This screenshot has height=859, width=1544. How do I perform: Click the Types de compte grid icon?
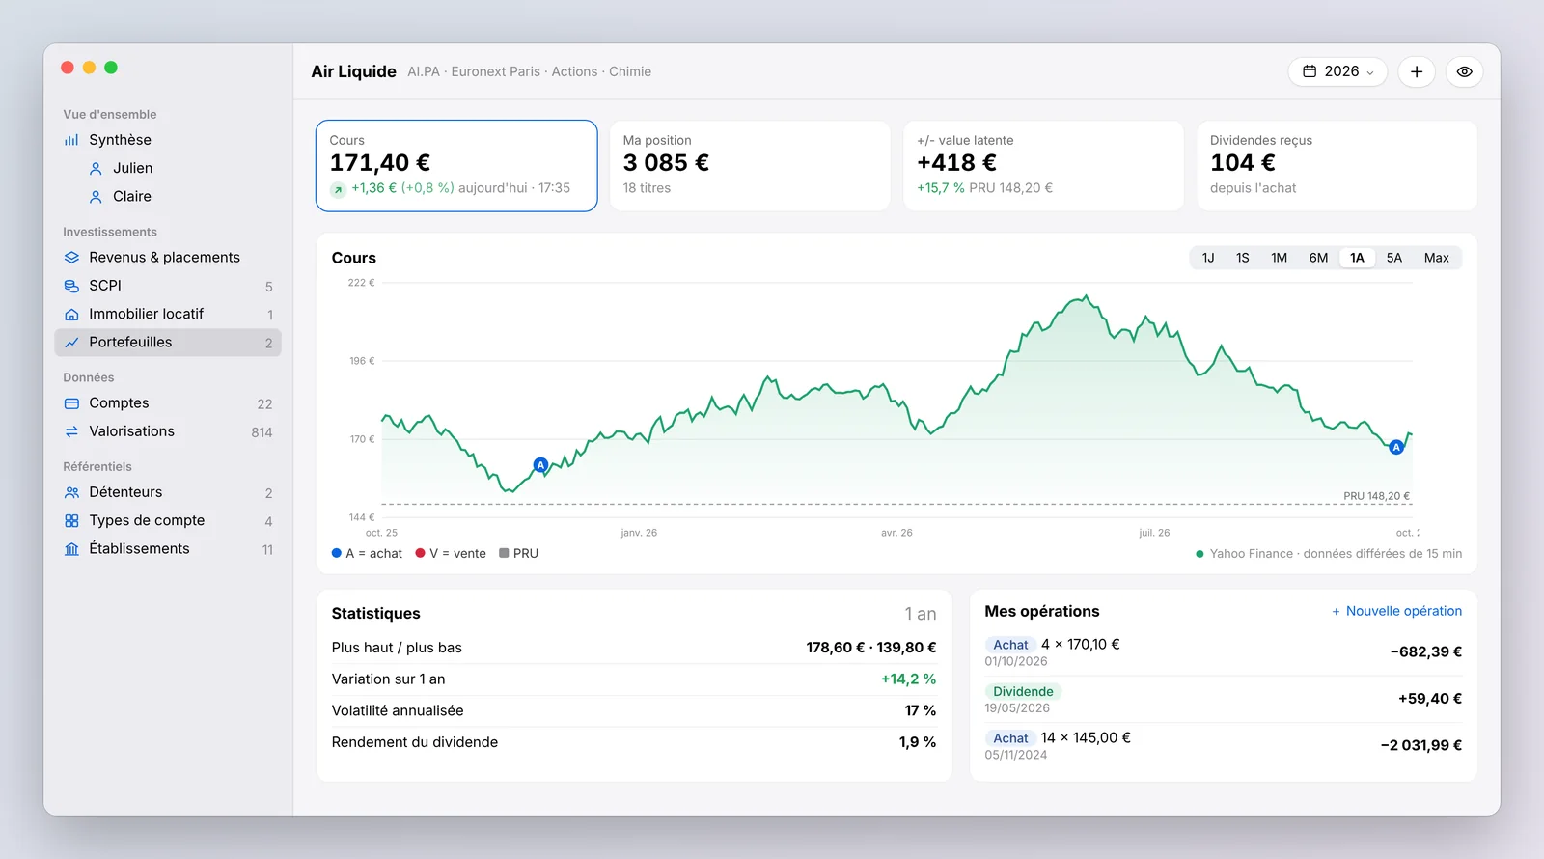71,520
